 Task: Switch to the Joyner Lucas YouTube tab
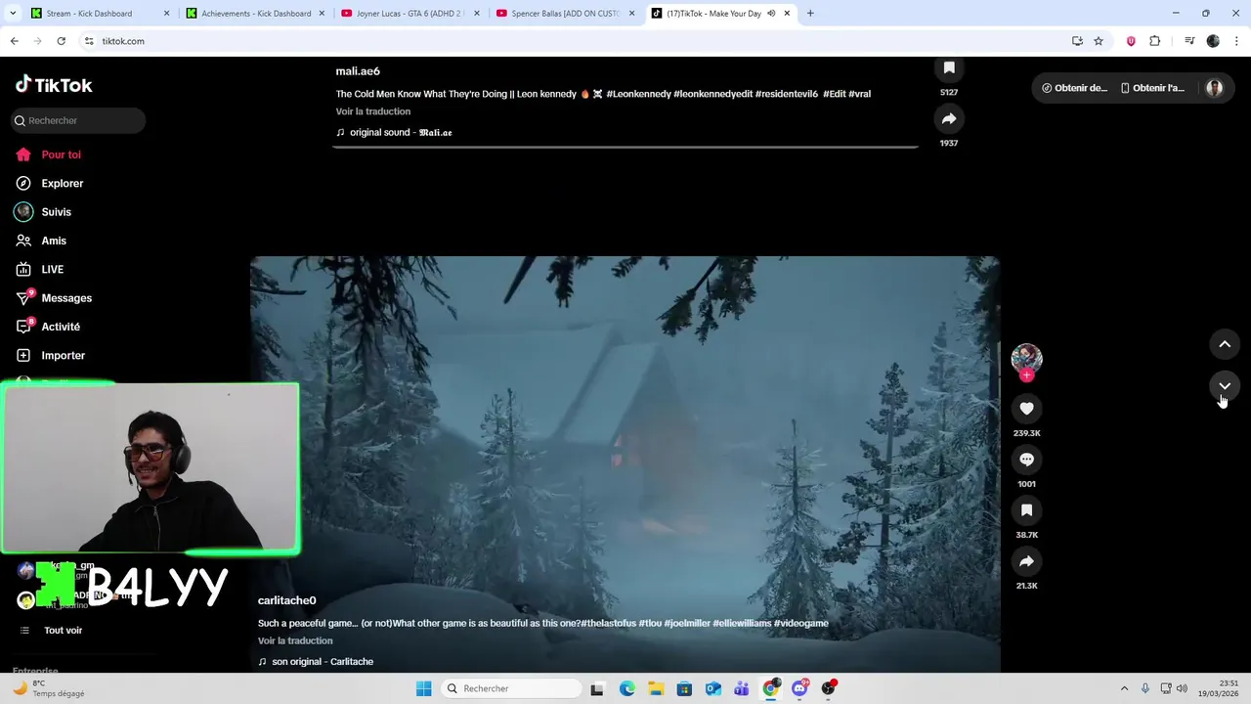(x=410, y=14)
